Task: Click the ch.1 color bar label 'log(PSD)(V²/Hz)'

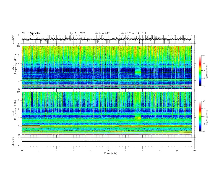Action: coord(207,72)
